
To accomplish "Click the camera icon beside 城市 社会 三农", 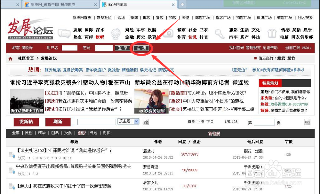I will pos(168,34).
